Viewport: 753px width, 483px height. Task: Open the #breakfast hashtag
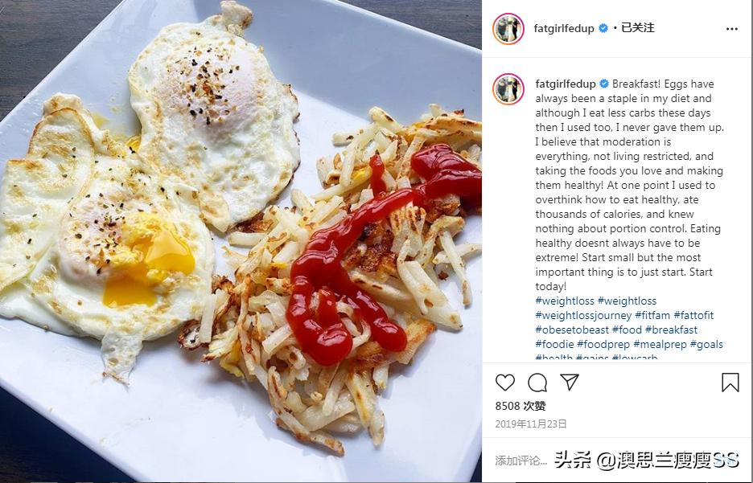pos(671,330)
